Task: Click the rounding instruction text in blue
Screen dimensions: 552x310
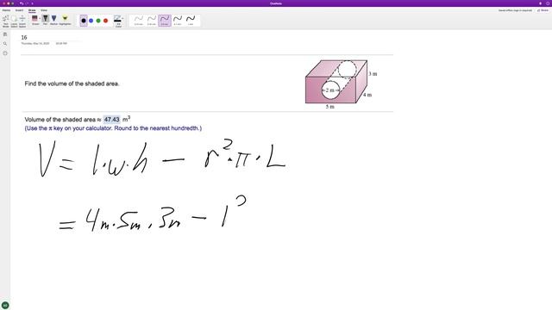Action: [x=113, y=128]
